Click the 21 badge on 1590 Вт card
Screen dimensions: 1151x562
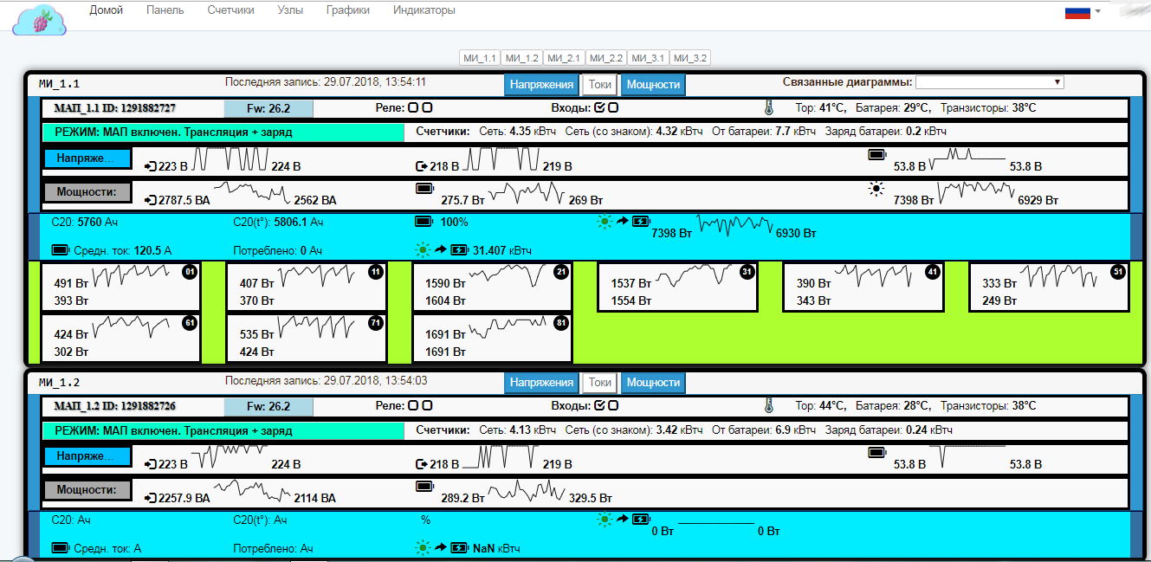pos(561,272)
